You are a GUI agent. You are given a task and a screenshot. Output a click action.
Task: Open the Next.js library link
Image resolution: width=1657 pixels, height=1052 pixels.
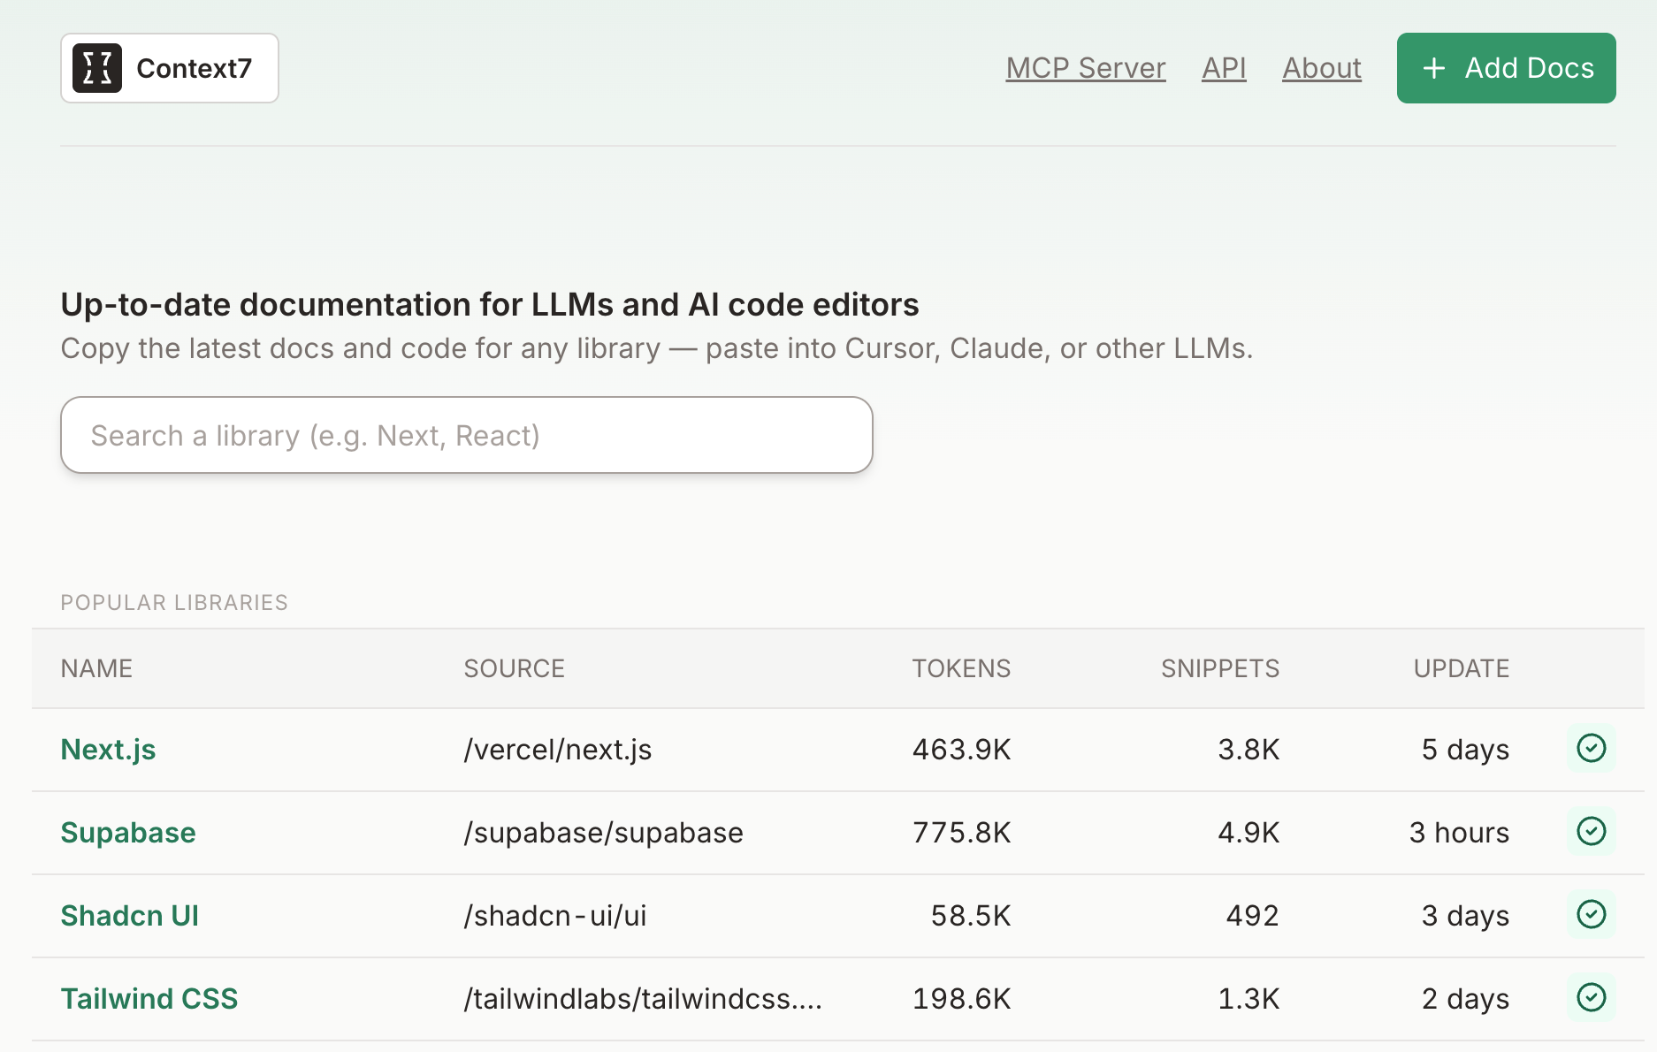point(108,750)
